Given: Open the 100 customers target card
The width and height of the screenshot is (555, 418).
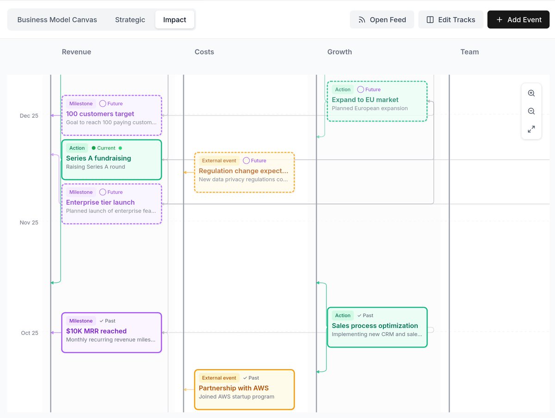Looking at the screenshot, I should (111, 115).
